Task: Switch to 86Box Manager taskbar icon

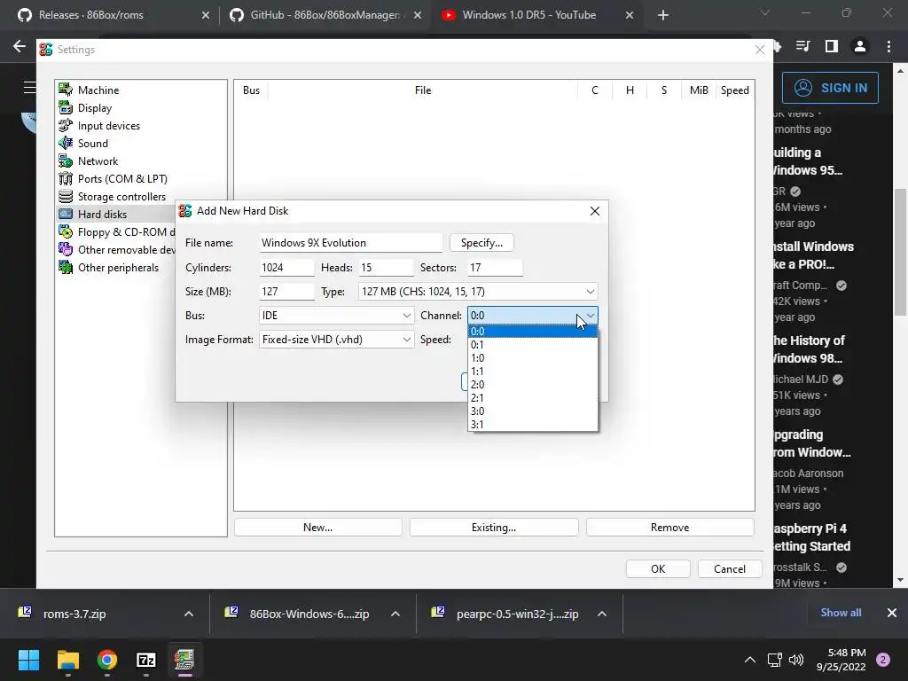Action: tap(184, 660)
